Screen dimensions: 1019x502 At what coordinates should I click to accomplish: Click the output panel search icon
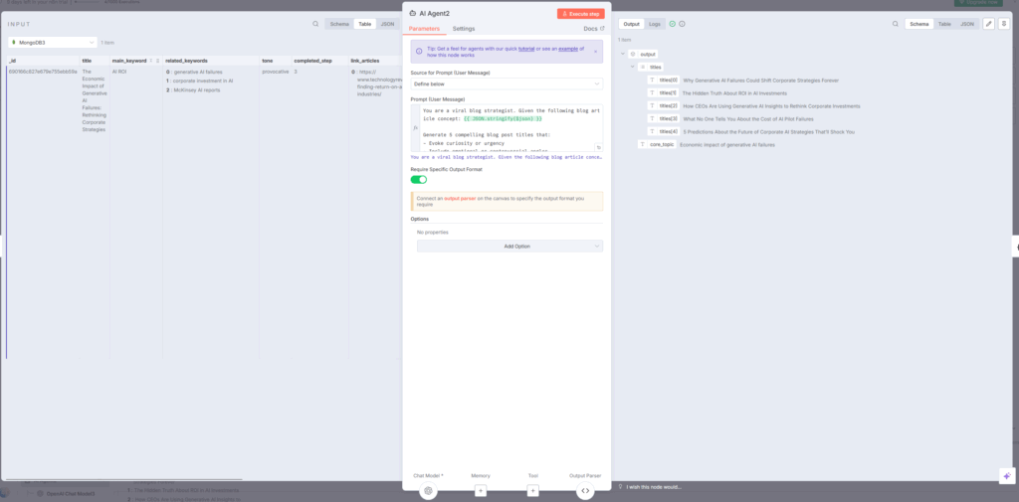(x=896, y=24)
